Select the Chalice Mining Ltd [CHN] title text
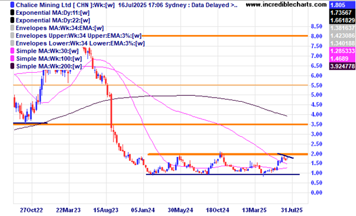 54,5
